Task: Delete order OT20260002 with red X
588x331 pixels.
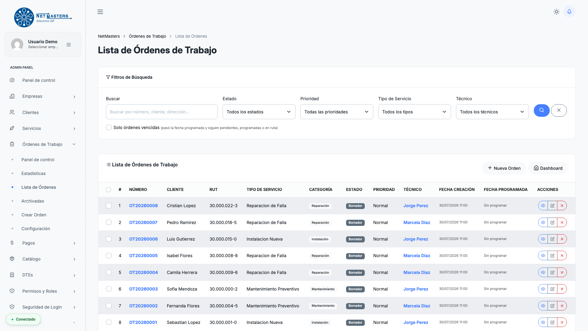Action: [x=562, y=306]
